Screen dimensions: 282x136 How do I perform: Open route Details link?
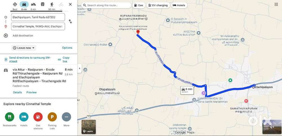pyautogui.click(x=17, y=92)
